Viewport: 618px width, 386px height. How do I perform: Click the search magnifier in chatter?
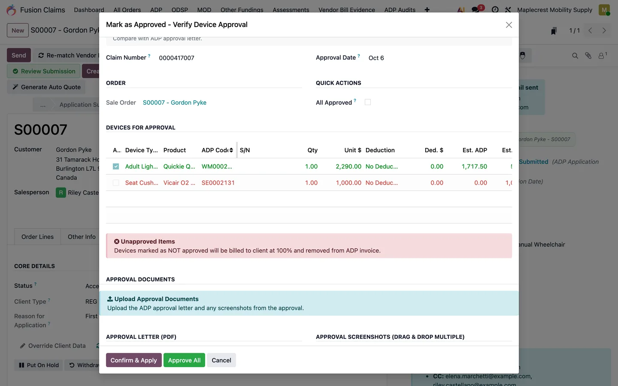point(575,56)
